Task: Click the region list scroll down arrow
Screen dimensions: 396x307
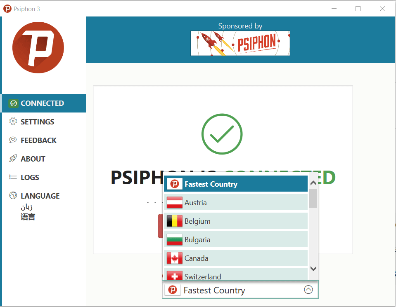Action: (313, 269)
